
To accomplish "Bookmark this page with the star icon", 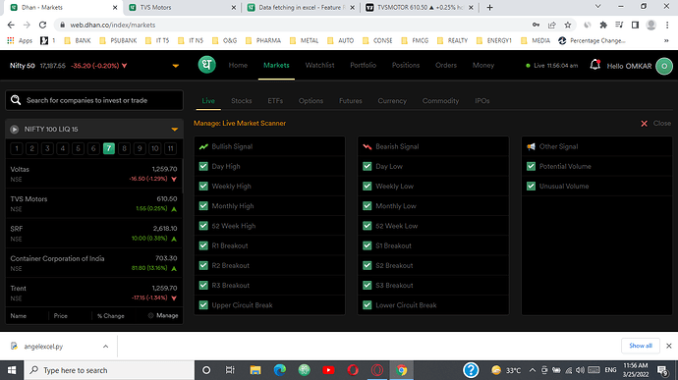I will [568, 26].
